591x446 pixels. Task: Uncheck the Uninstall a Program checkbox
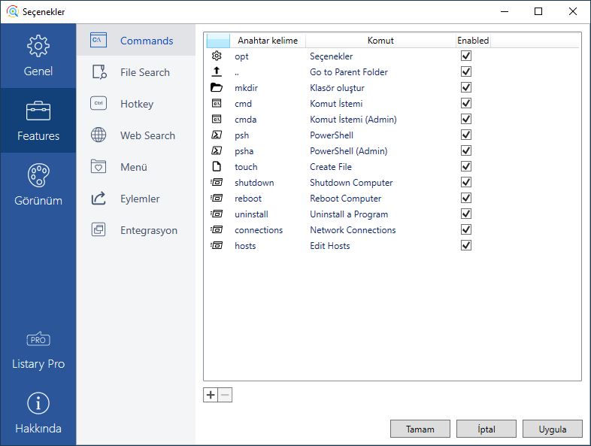coord(466,214)
